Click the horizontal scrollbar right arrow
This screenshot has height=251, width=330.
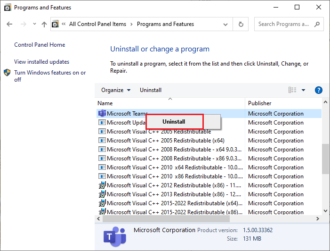(318, 219)
